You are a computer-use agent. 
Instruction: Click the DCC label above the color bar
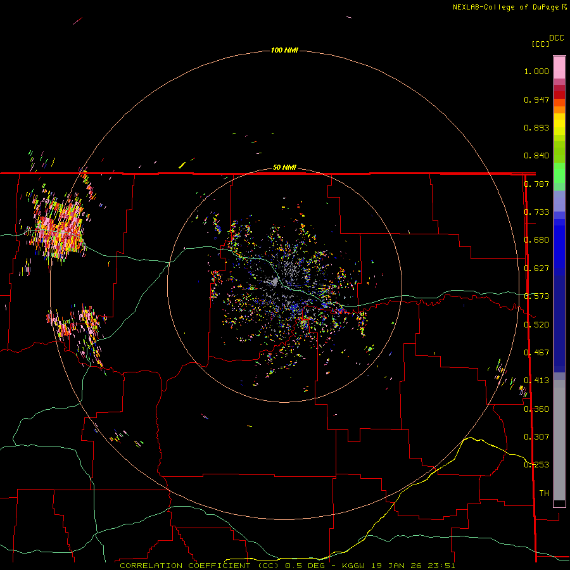click(557, 38)
